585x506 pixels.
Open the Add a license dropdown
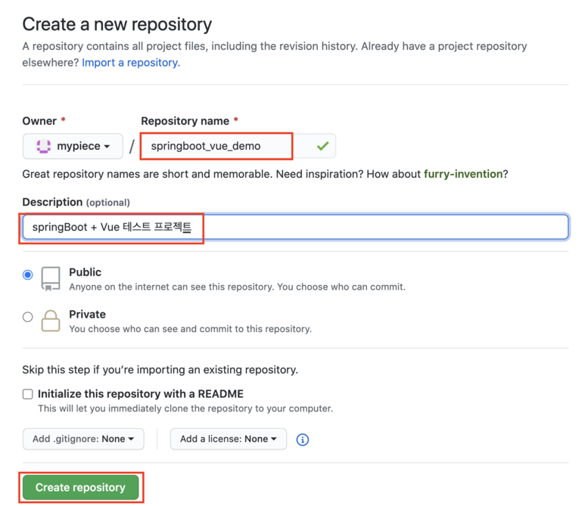pyautogui.click(x=229, y=439)
